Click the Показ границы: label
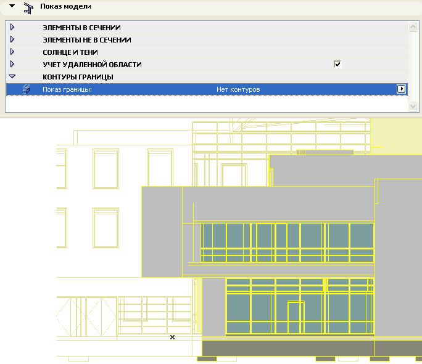Screen dimensions: 422x364 pyautogui.click(x=67, y=89)
